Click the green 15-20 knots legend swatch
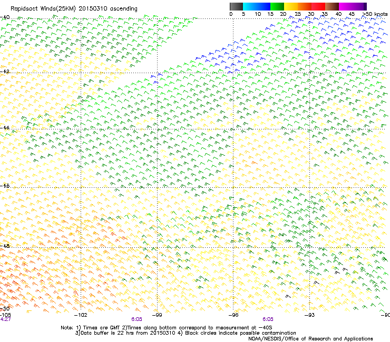The image size is (390, 342). coord(277,6)
